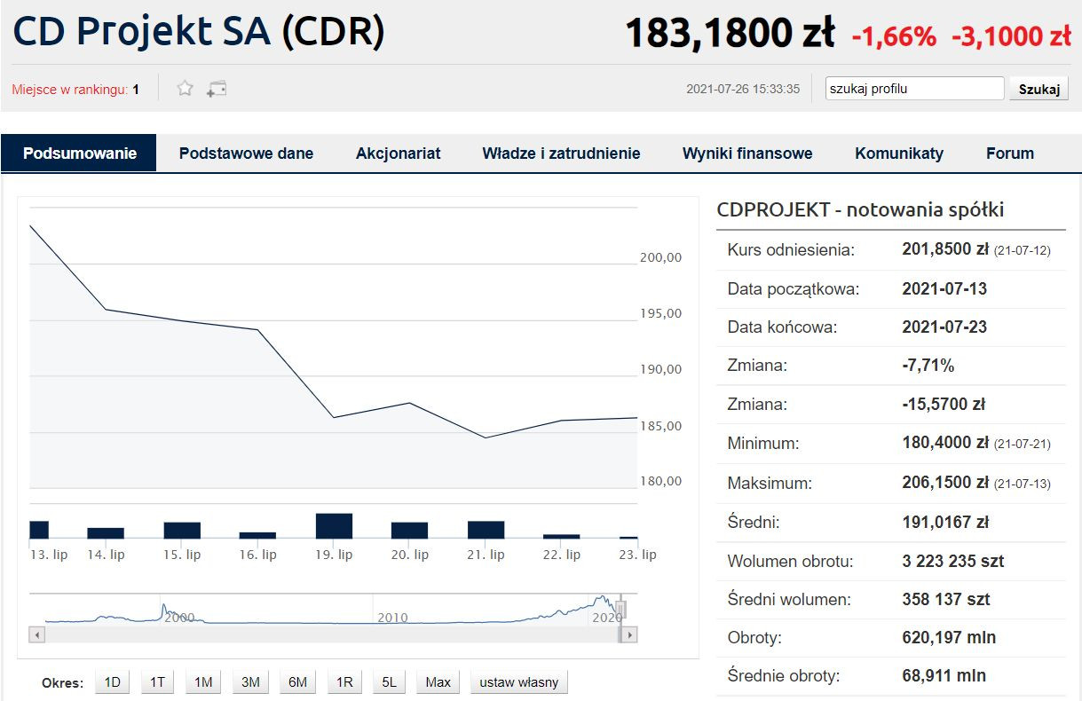Click the 15. lip volume bar
This screenshot has width=1082, height=701.
tap(182, 531)
